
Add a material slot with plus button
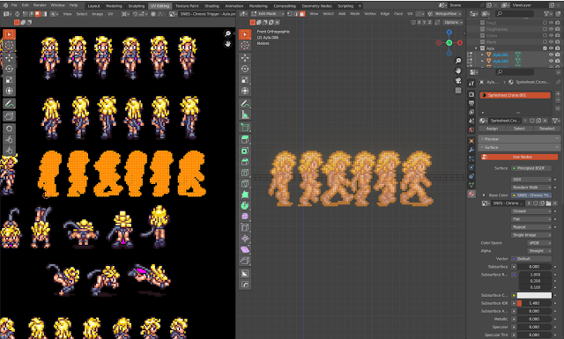(x=558, y=94)
